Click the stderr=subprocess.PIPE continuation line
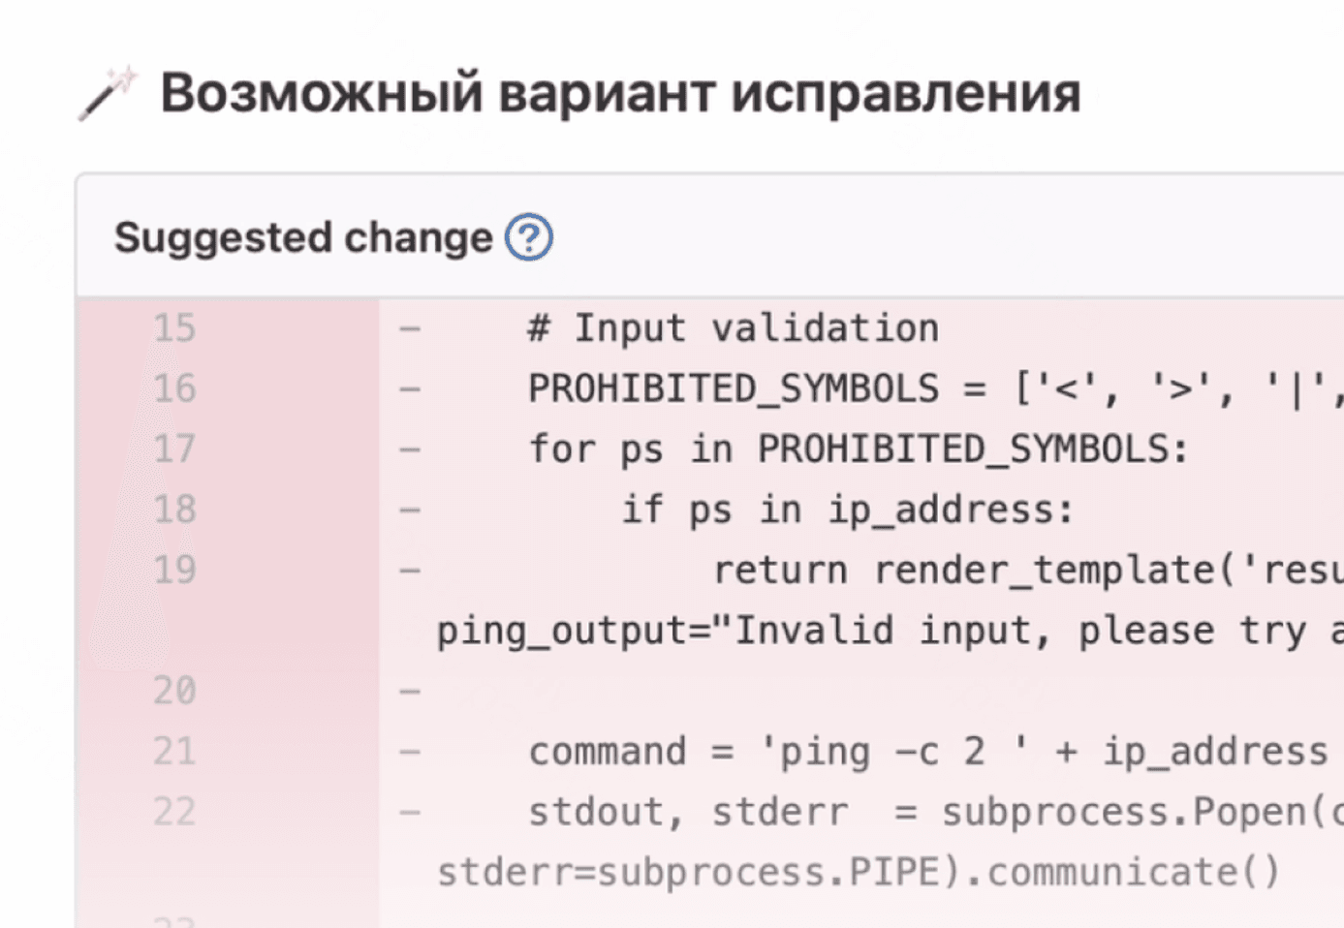The image size is (1344, 928). pyautogui.click(x=859, y=872)
